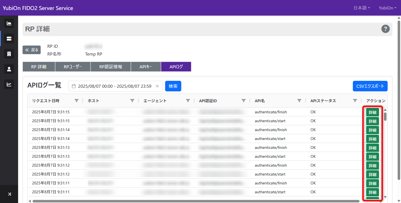
Task: Open 詳細 for 9:31:11 authenticate/finish row
Action: point(373,183)
